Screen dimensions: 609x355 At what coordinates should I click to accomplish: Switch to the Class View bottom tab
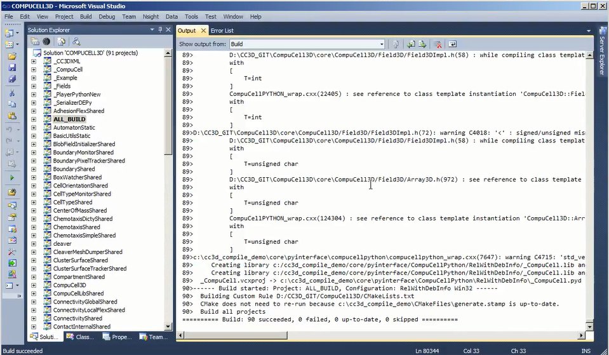(81, 337)
